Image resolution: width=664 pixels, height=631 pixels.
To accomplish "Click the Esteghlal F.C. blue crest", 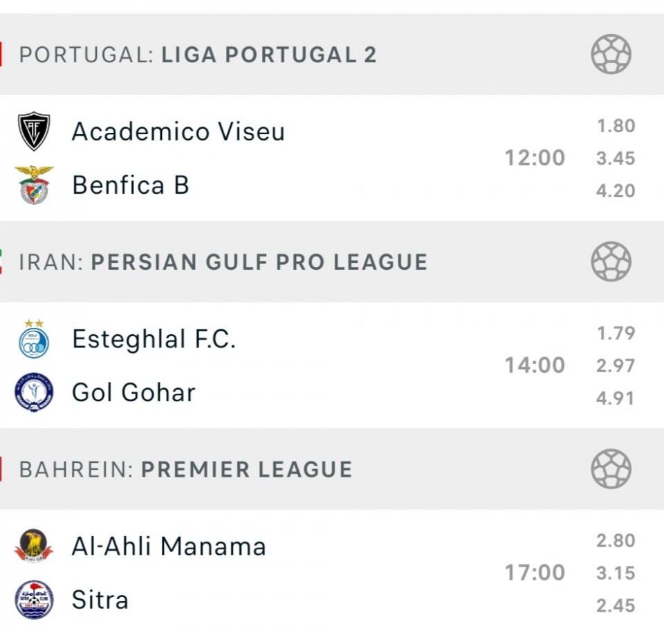I will pyautogui.click(x=34, y=339).
